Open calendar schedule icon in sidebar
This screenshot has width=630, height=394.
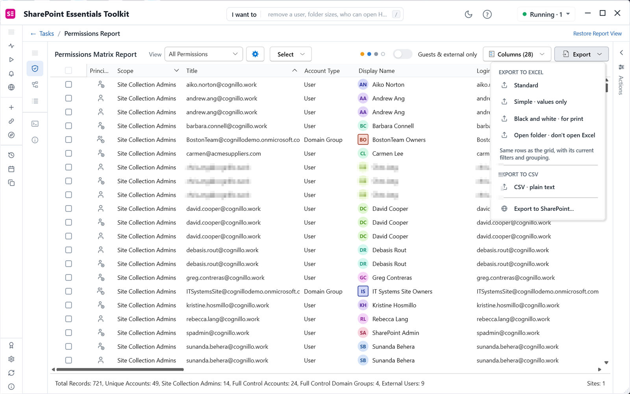[x=11, y=169]
